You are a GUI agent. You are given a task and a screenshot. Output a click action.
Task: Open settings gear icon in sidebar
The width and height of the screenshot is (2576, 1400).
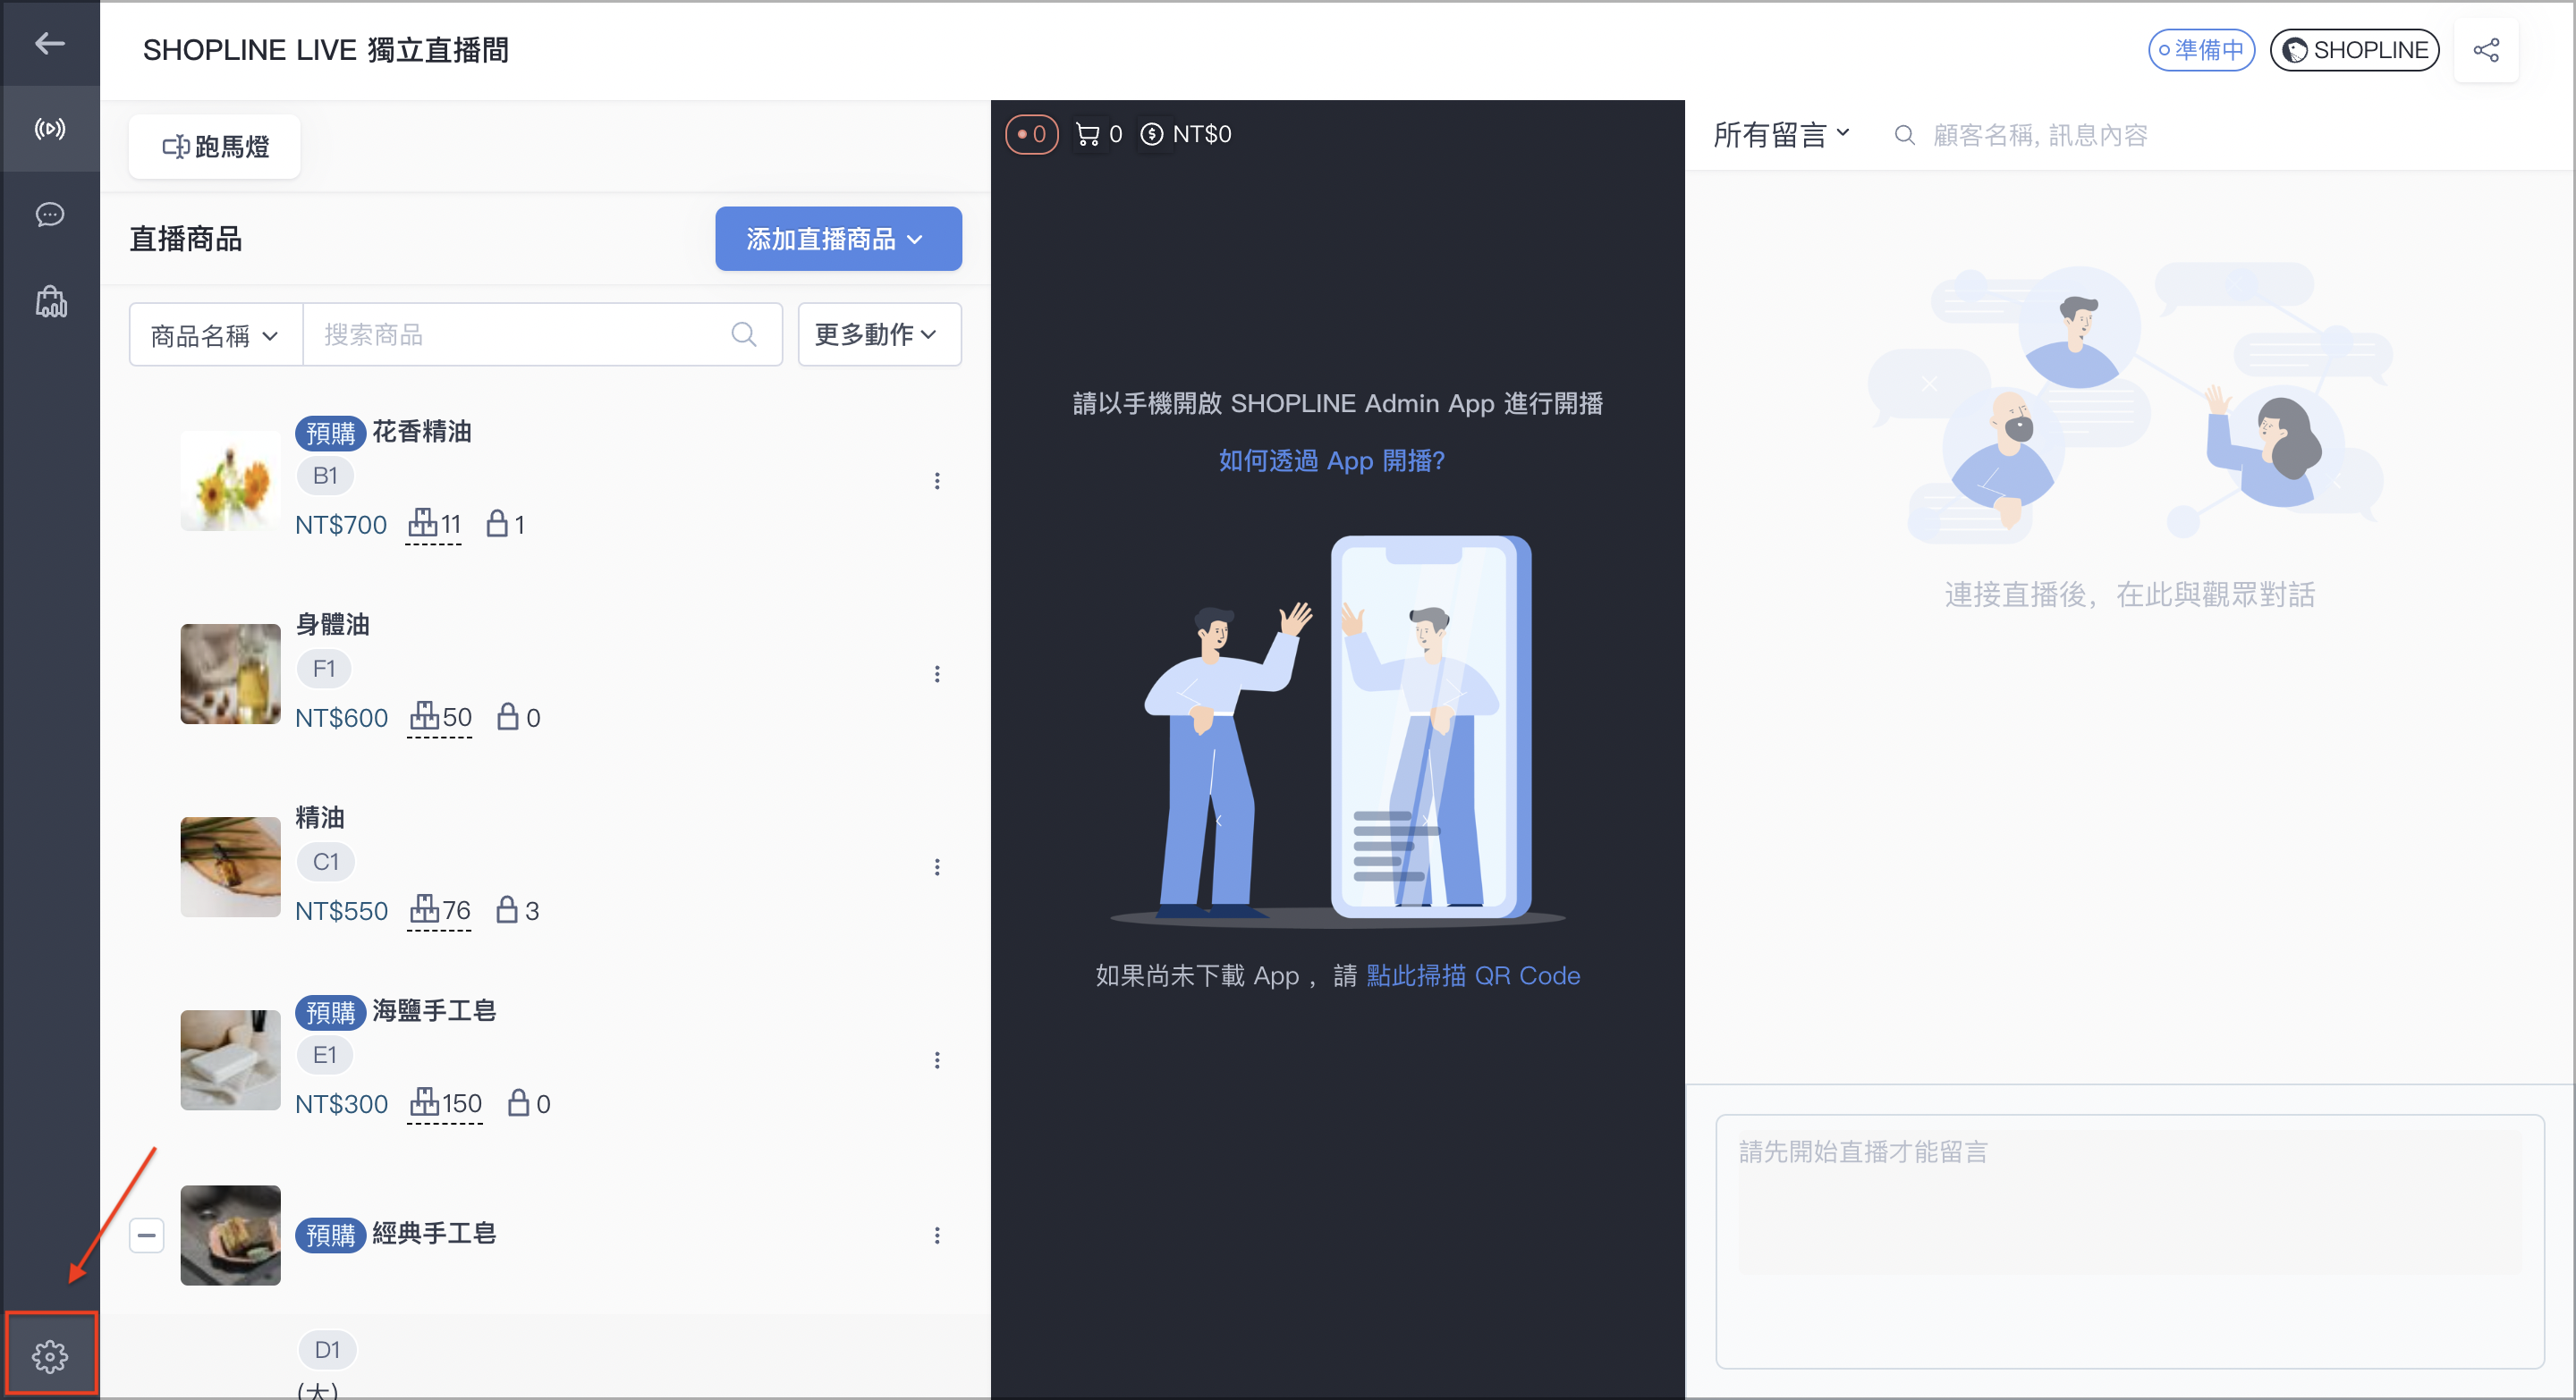[50, 1355]
